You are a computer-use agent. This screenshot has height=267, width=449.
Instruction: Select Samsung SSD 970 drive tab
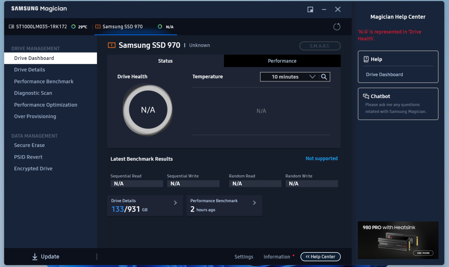(136, 27)
